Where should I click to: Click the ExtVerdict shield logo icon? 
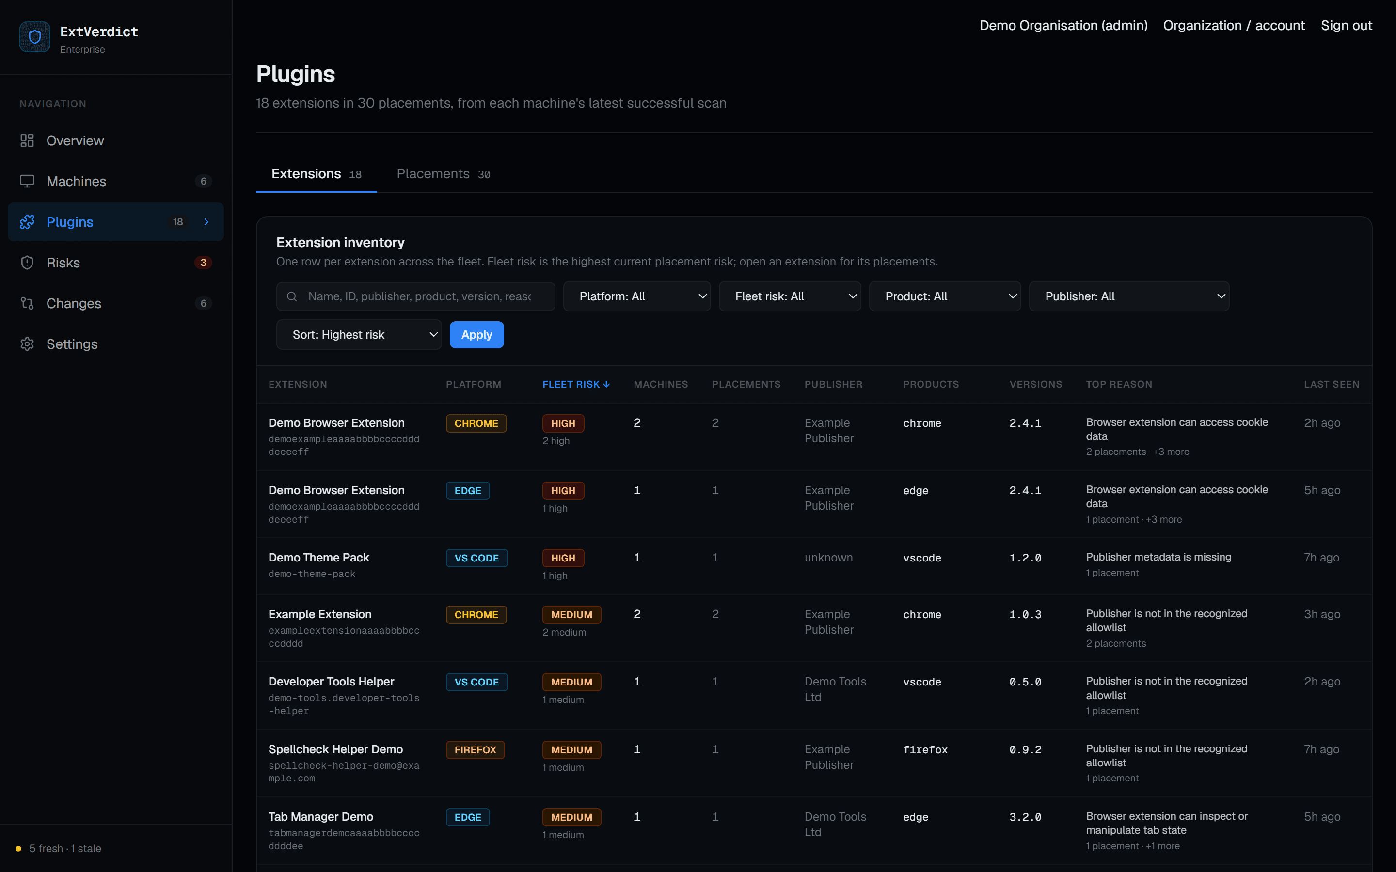[x=34, y=37]
